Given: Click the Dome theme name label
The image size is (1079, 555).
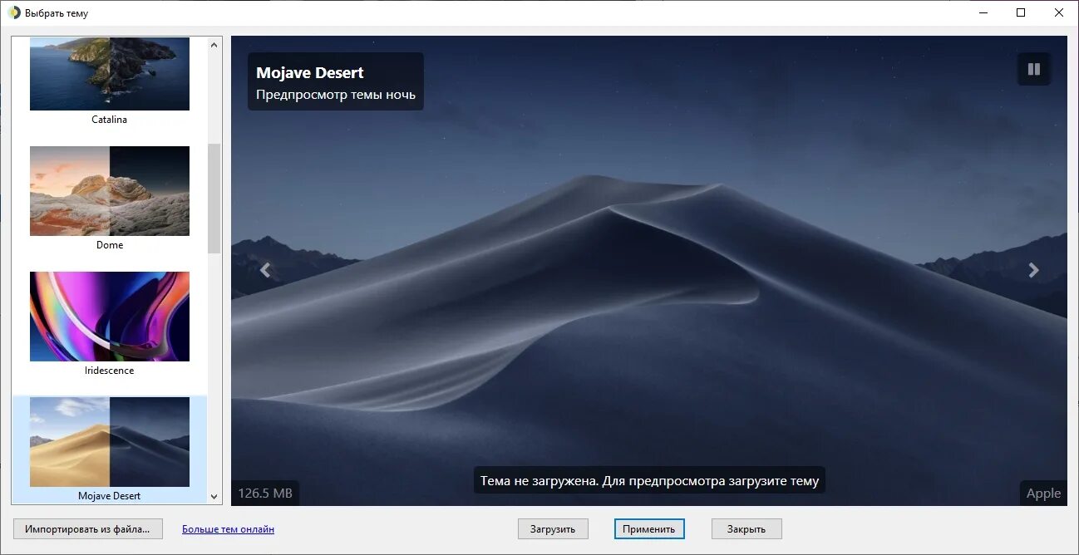Looking at the screenshot, I should (110, 245).
